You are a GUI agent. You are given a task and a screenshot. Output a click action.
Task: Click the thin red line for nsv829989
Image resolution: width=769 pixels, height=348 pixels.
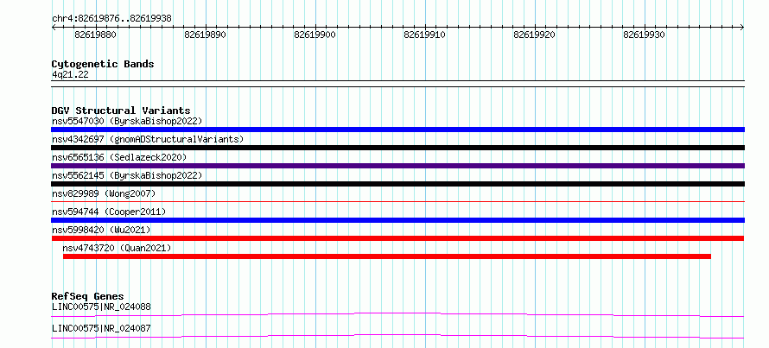[397, 201]
